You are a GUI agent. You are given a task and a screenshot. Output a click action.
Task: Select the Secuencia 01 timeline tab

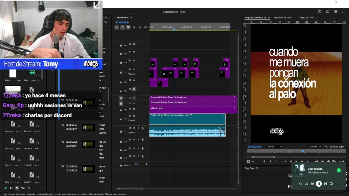pyautogui.click(x=123, y=17)
